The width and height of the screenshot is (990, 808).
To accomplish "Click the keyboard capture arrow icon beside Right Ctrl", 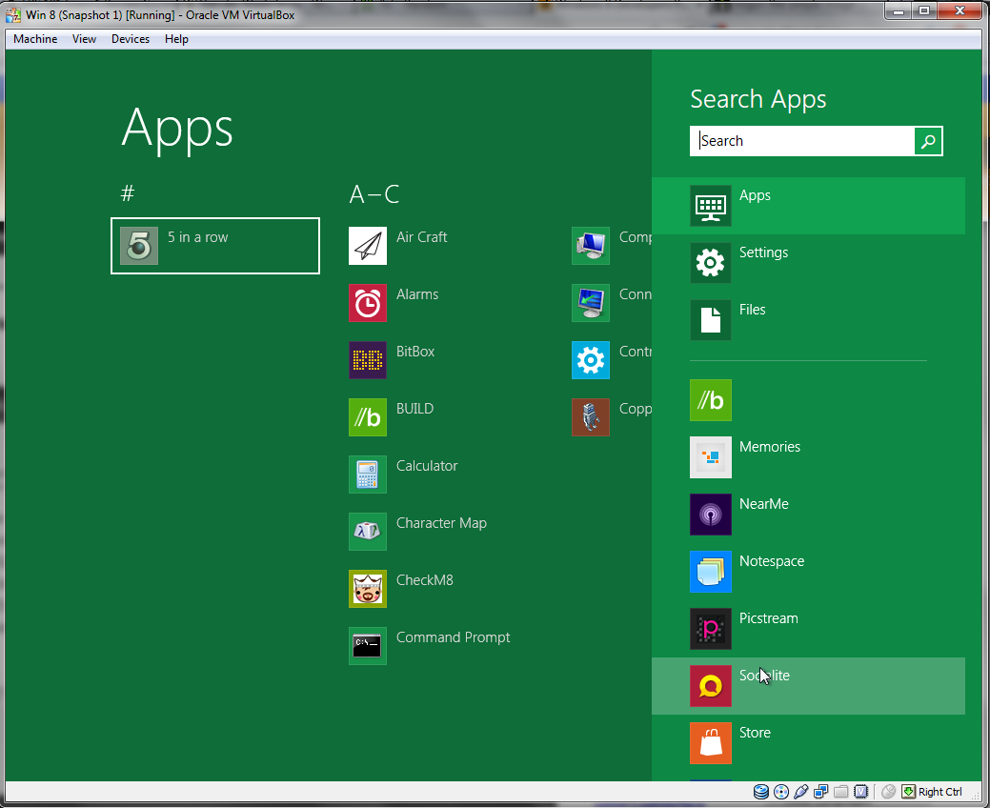I will (x=909, y=792).
